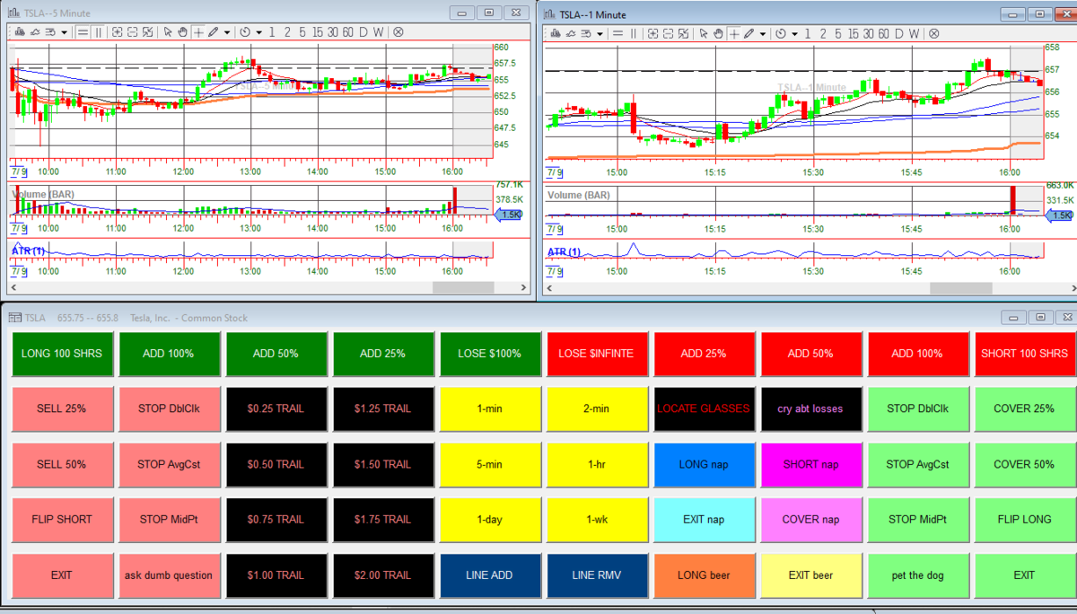
Task: Select the hand pan tool in the 5 Minute chart
Action: (x=182, y=31)
